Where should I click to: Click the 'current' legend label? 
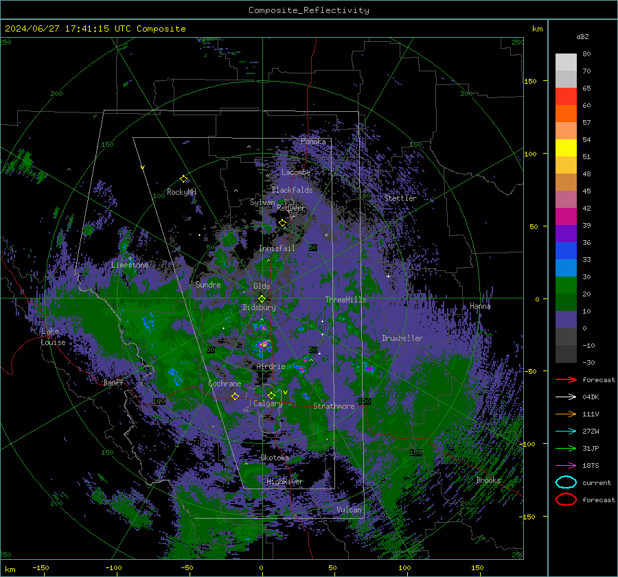(x=597, y=482)
